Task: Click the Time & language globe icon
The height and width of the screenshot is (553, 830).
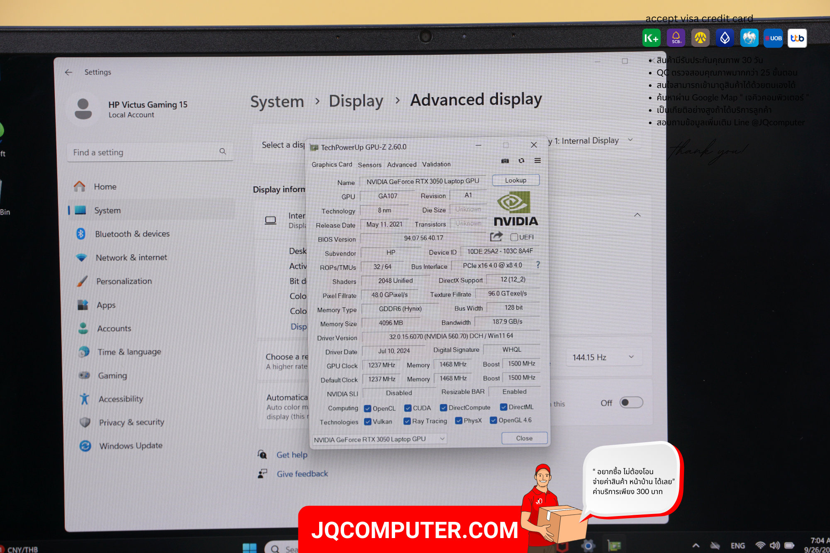Action: click(x=84, y=352)
